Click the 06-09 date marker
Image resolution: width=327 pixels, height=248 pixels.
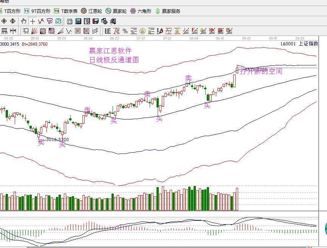88,39
